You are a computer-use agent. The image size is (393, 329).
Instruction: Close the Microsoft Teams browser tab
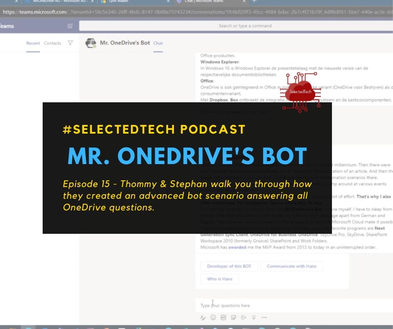pyautogui.click(x=244, y=1)
